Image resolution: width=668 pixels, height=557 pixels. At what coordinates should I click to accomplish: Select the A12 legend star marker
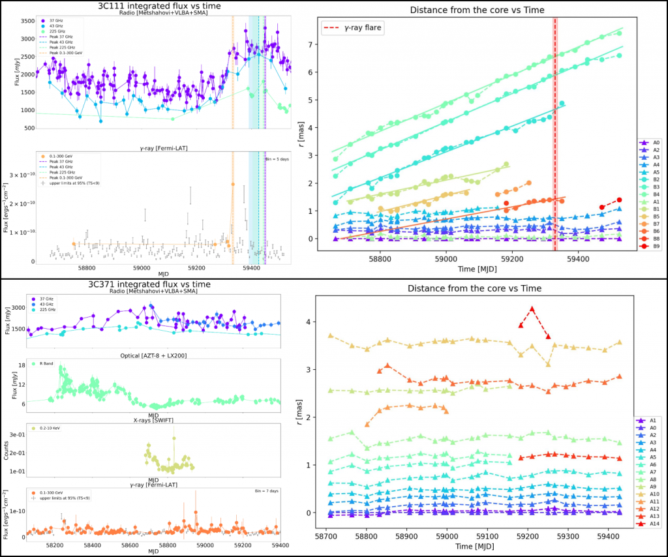click(x=640, y=507)
